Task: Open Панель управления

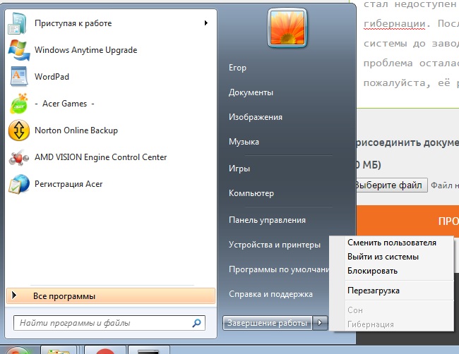Action: coord(267,220)
